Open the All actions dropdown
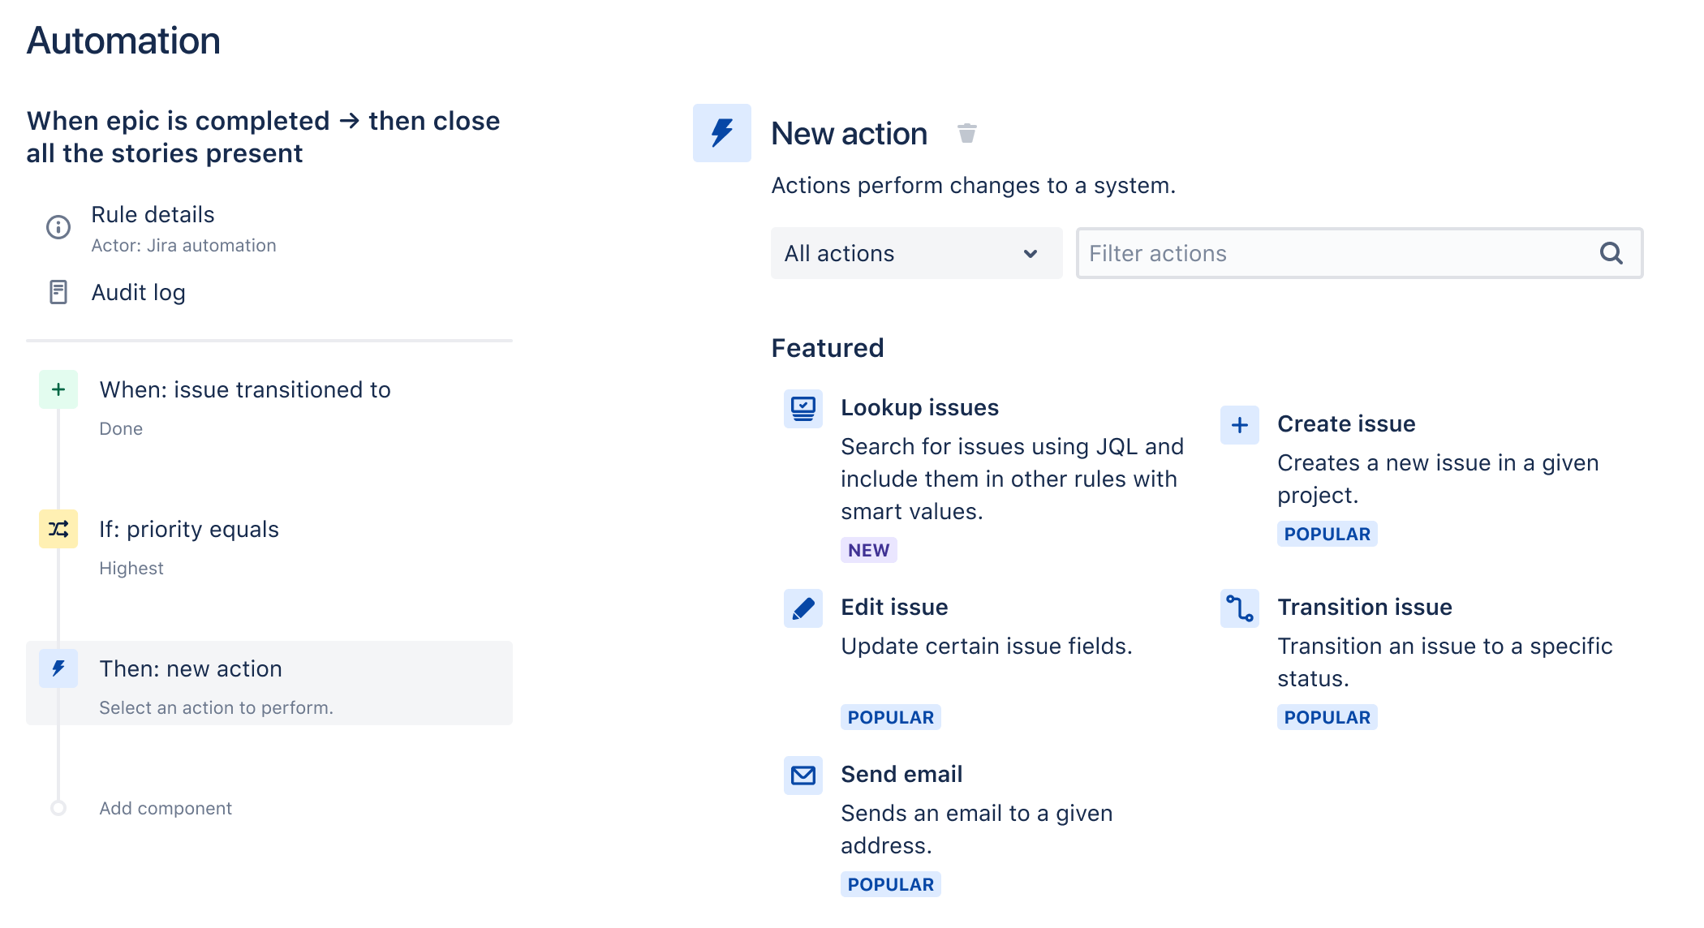Screen dimensions: 1704x928 point(915,253)
